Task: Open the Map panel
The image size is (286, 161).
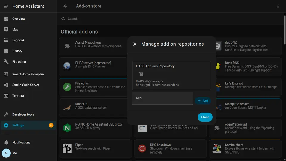Action: click(x=29, y=30)
